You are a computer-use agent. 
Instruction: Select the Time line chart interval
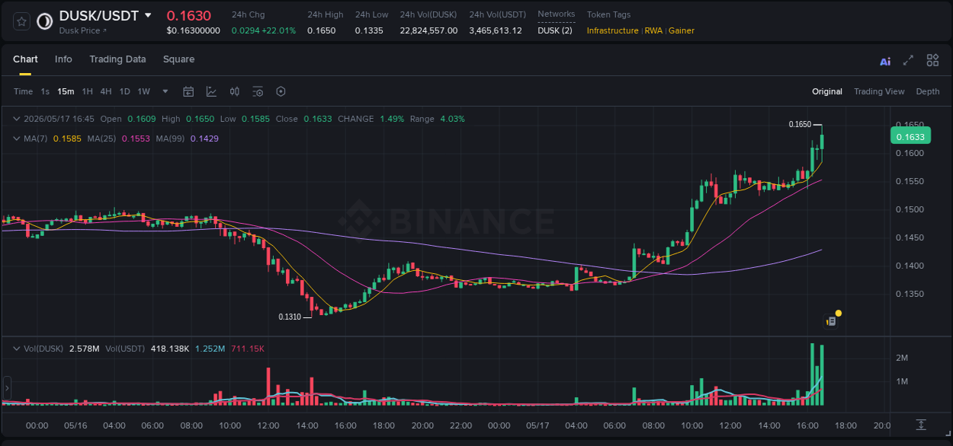pyautogui.click(x=23, y=91)
